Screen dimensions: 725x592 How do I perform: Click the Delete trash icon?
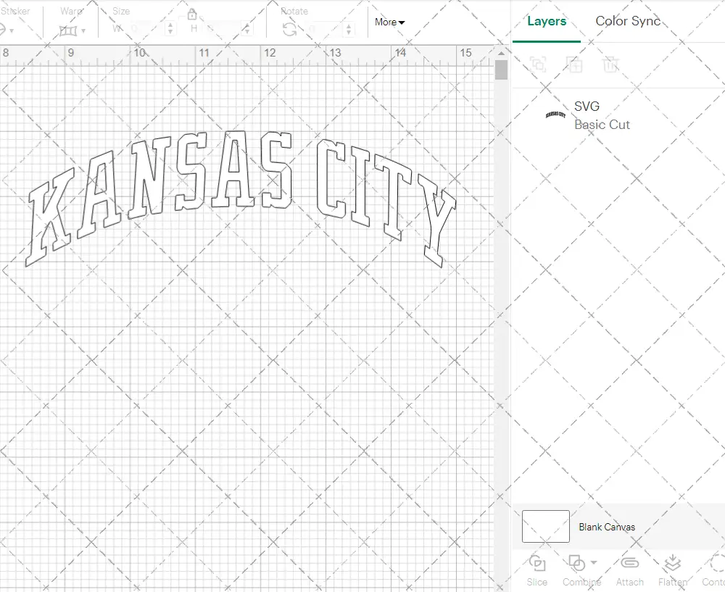[x=610, y=64]
